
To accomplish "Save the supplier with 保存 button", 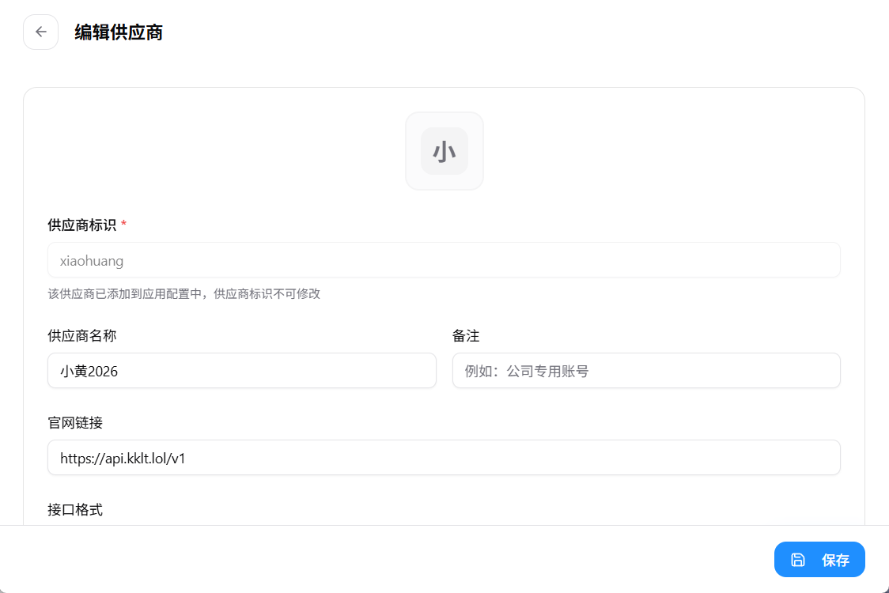I will pos(819,560).
